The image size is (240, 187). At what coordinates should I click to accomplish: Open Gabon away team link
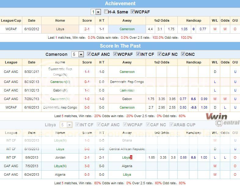pos(127,99)
